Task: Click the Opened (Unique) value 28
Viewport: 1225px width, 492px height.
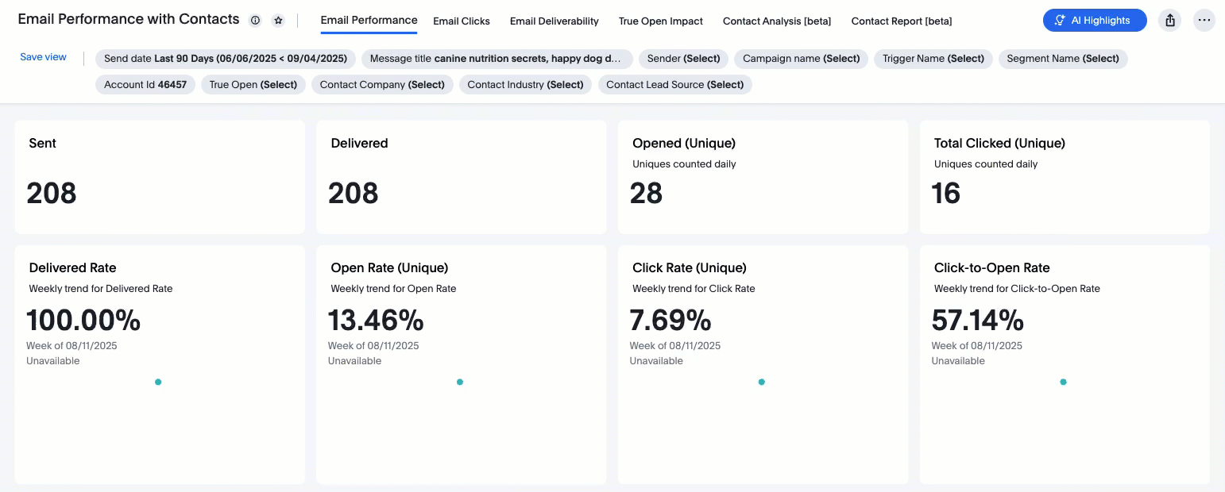Action: pyautogui.click(x=646, y=193)
